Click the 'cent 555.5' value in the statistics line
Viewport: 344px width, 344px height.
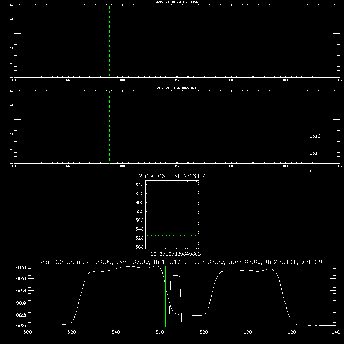point(57,262)
